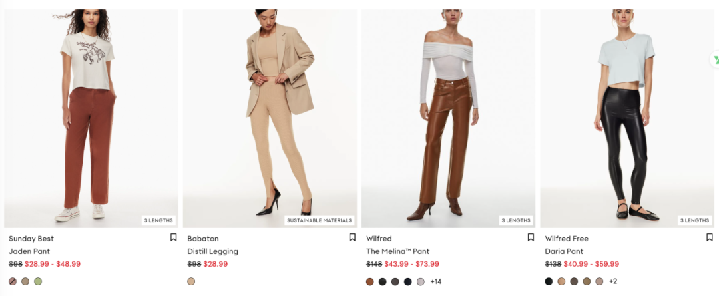This screenshot has height=296, width=719.
Task: Go to the Daria Pant page
Action: click(x=564, y=251)
